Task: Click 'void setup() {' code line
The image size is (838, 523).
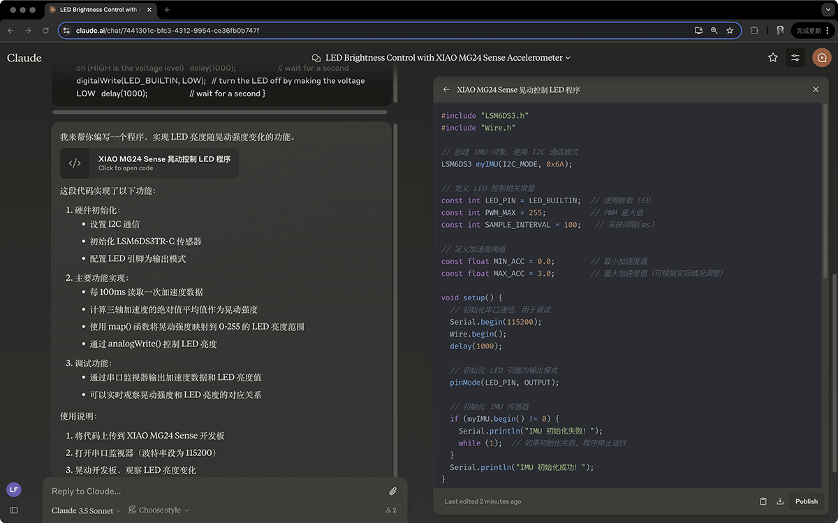Action: pos(472,297)
